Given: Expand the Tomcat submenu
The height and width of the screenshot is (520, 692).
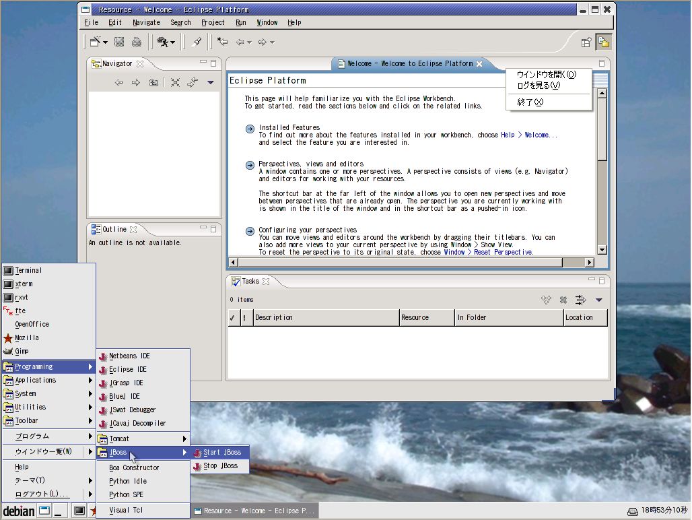Looking at the screenshot, I should point(143,438).
